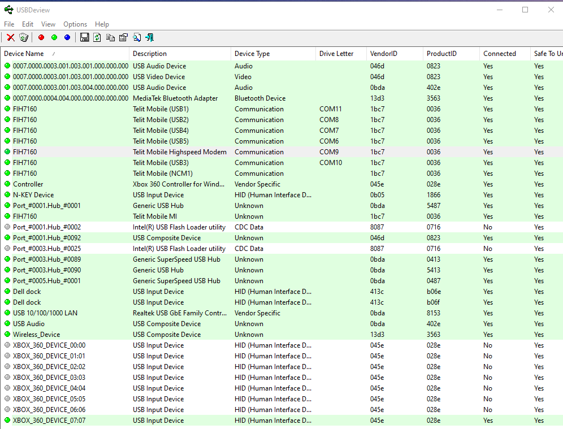
Task: Select the N-KEY Device name
Action: coord(33,194)
